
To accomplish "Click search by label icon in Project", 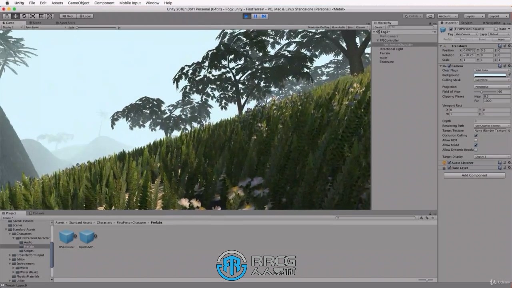I will click(427, 218).
